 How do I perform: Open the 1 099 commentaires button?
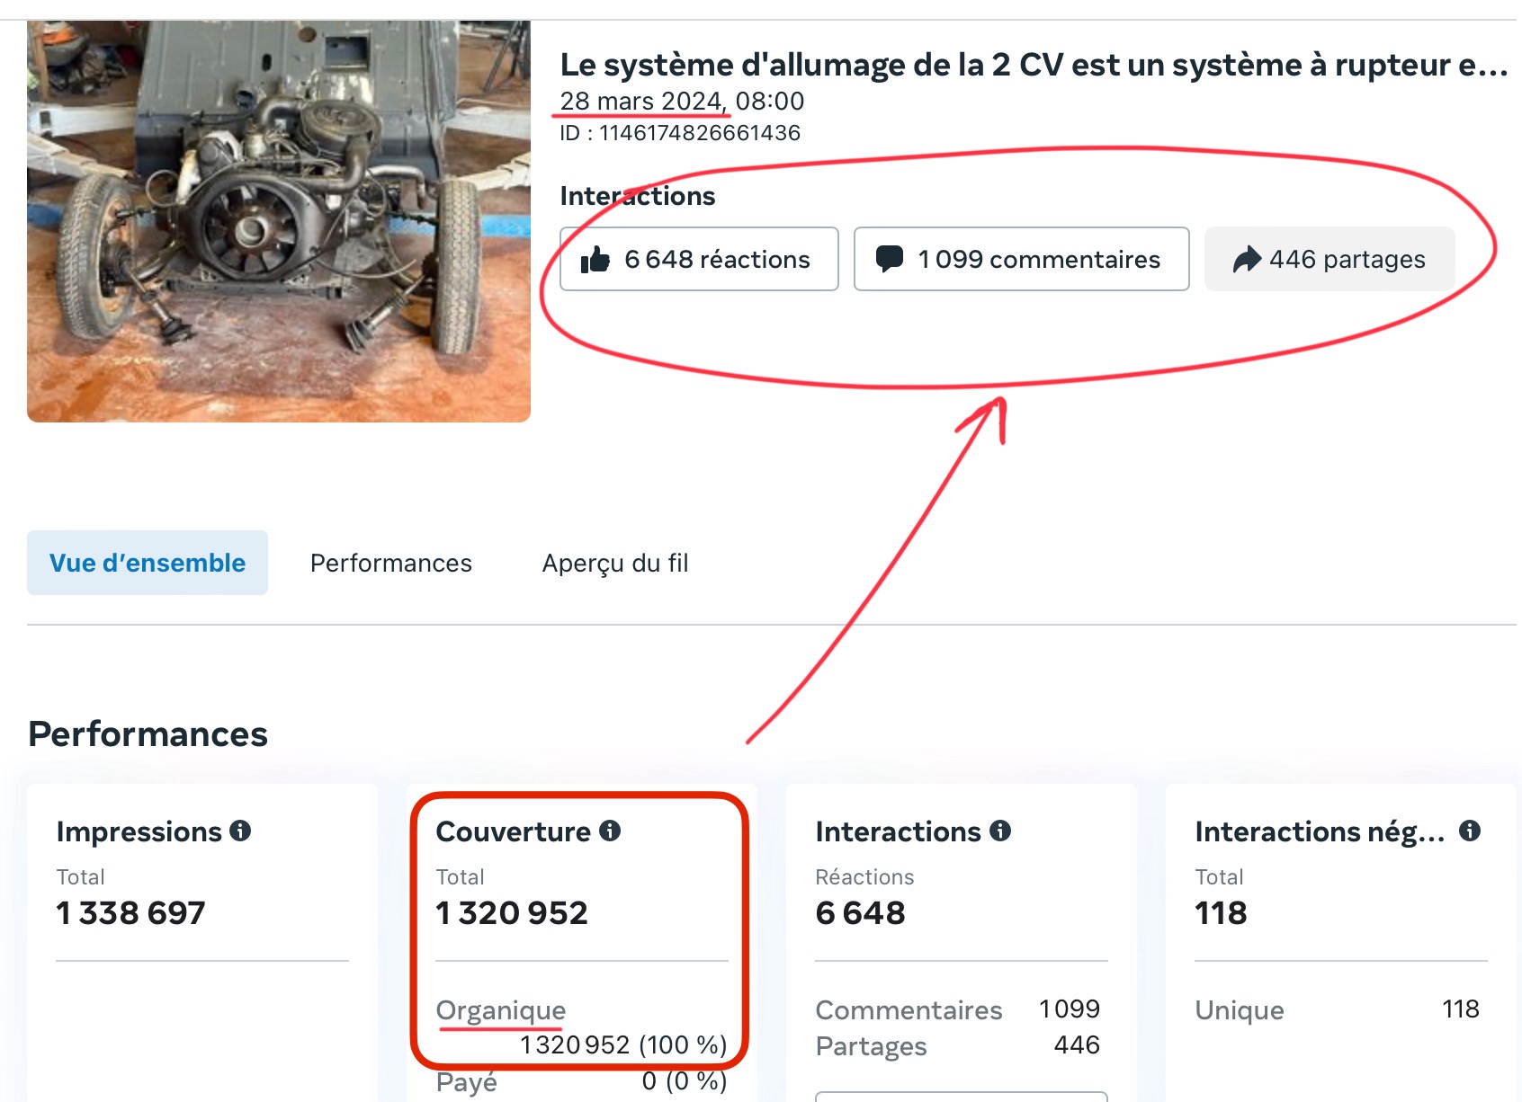[1021, 259]
